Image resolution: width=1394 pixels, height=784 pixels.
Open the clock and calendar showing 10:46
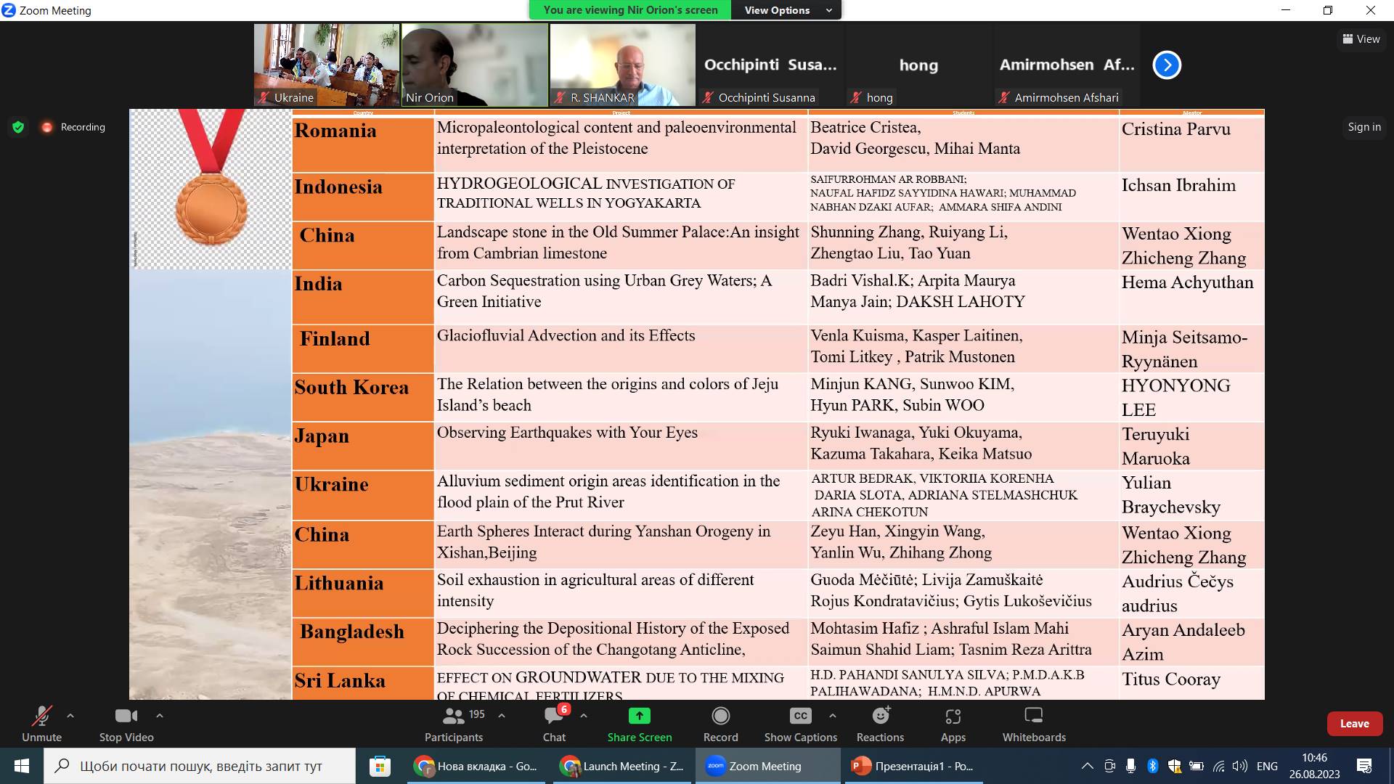pos(1314,766)
